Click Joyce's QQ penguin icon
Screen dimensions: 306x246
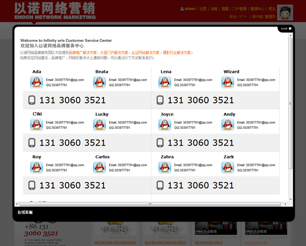[165, 125]
